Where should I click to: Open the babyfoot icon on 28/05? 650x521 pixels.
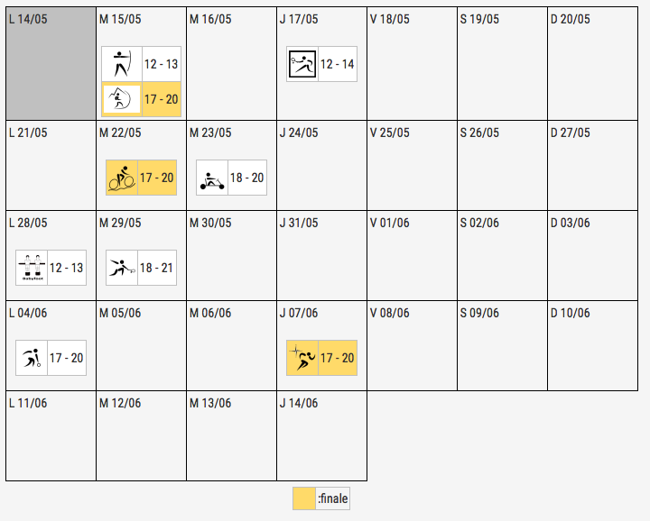(x=32, y=268)
